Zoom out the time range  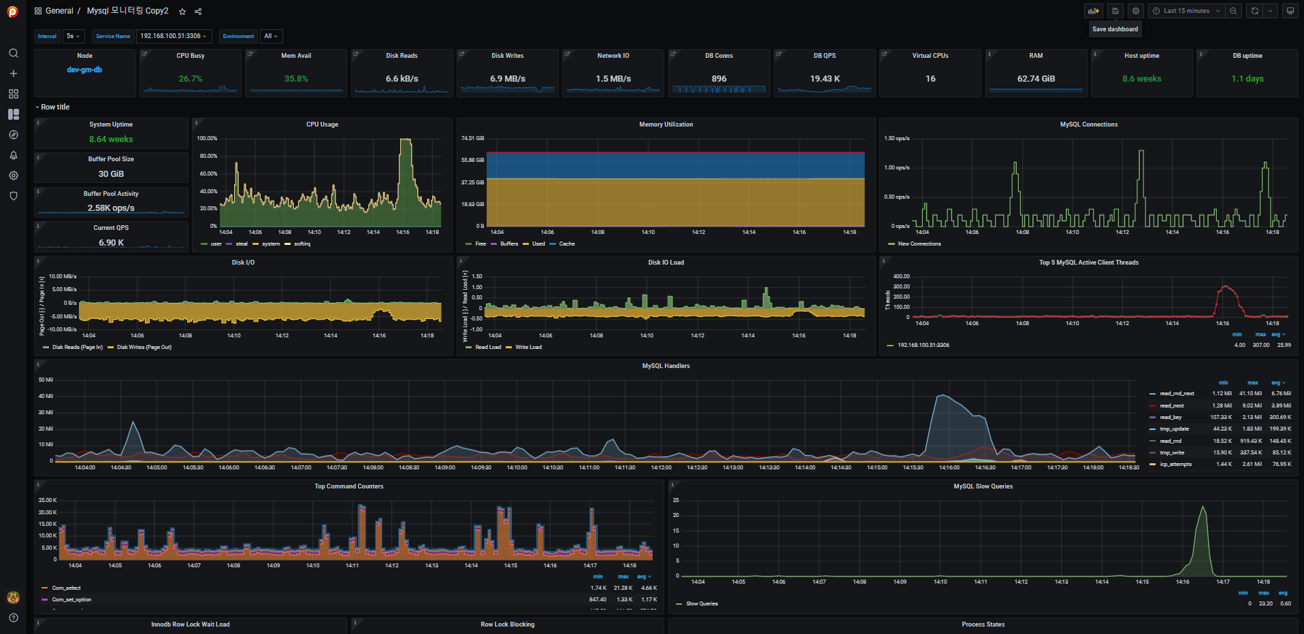click(x=1234, y=11)
